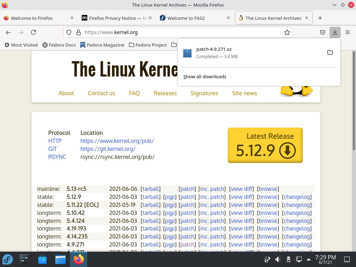This screenshot has width=356, height=267.
Task: Bookmark this page with the star
Action: pyautogui.click(x=287, y=32)
